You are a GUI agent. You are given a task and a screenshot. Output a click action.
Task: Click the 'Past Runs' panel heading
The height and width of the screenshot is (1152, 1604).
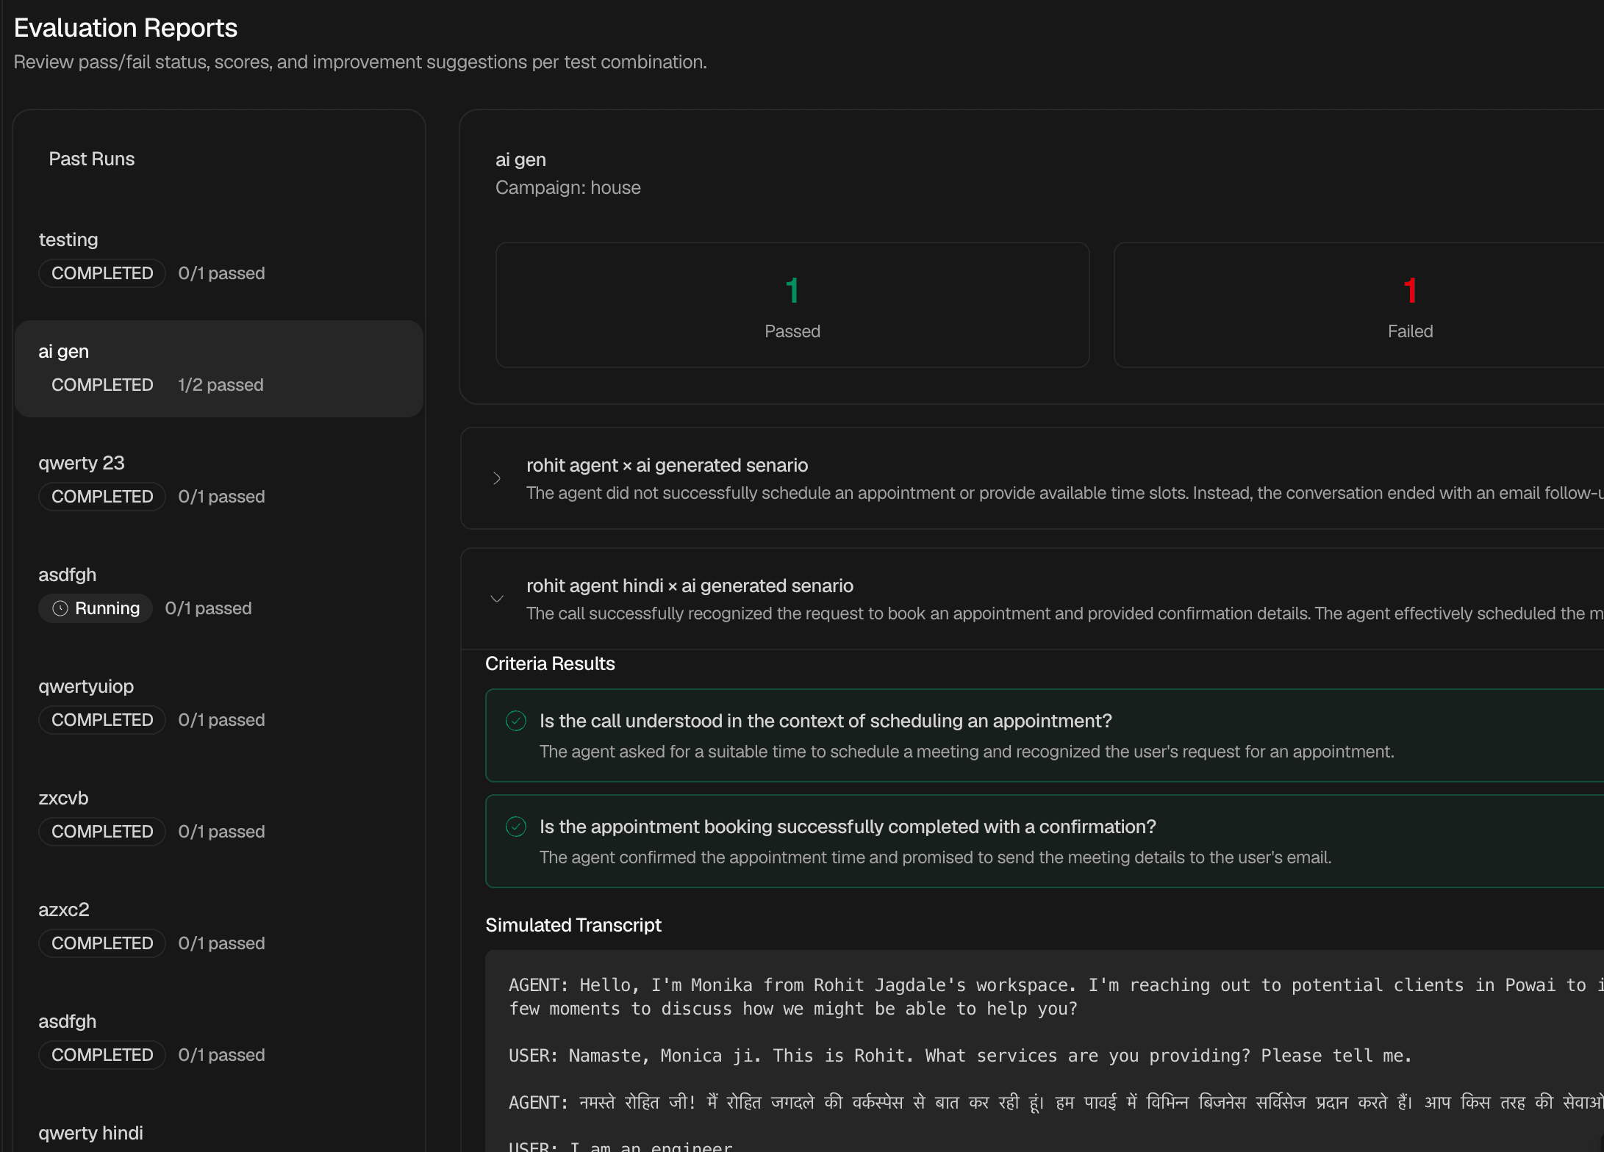tap(92, 159)
